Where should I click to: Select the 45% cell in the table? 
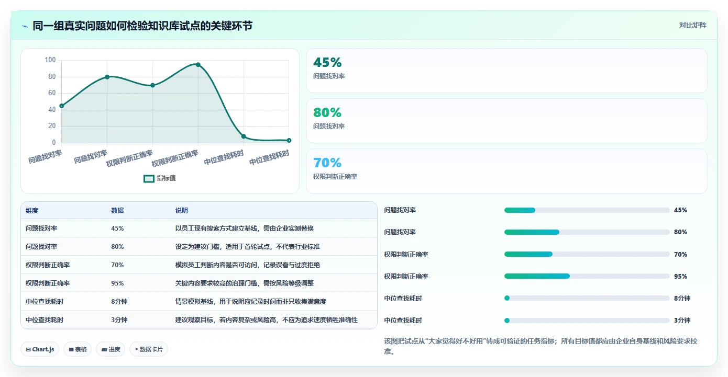117,229
